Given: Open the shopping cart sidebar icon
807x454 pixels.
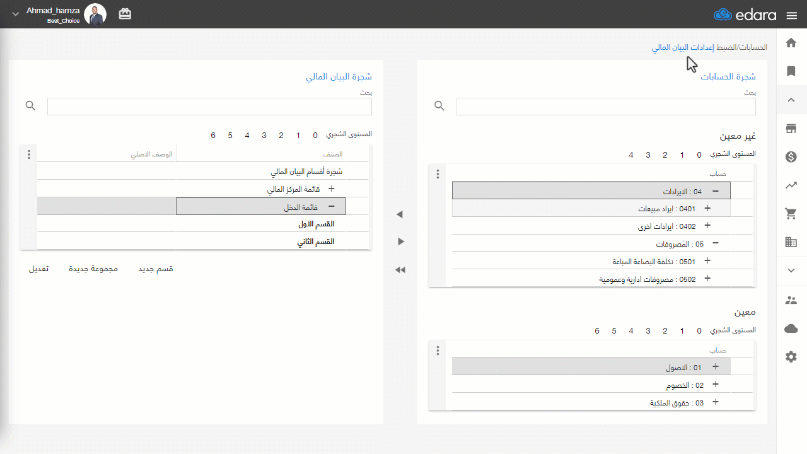Looking at the screenshot, I should click(x=791, y=214).
